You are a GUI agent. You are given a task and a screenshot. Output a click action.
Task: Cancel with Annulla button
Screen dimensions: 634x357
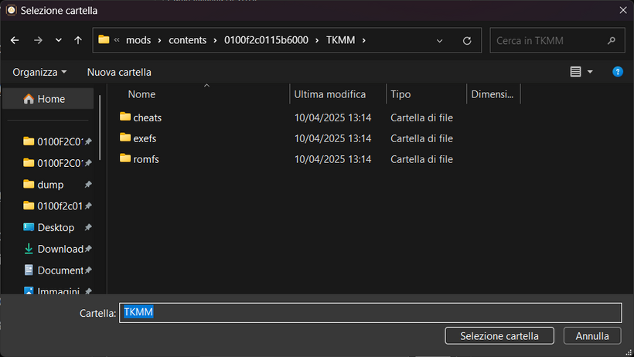[592, 336]
